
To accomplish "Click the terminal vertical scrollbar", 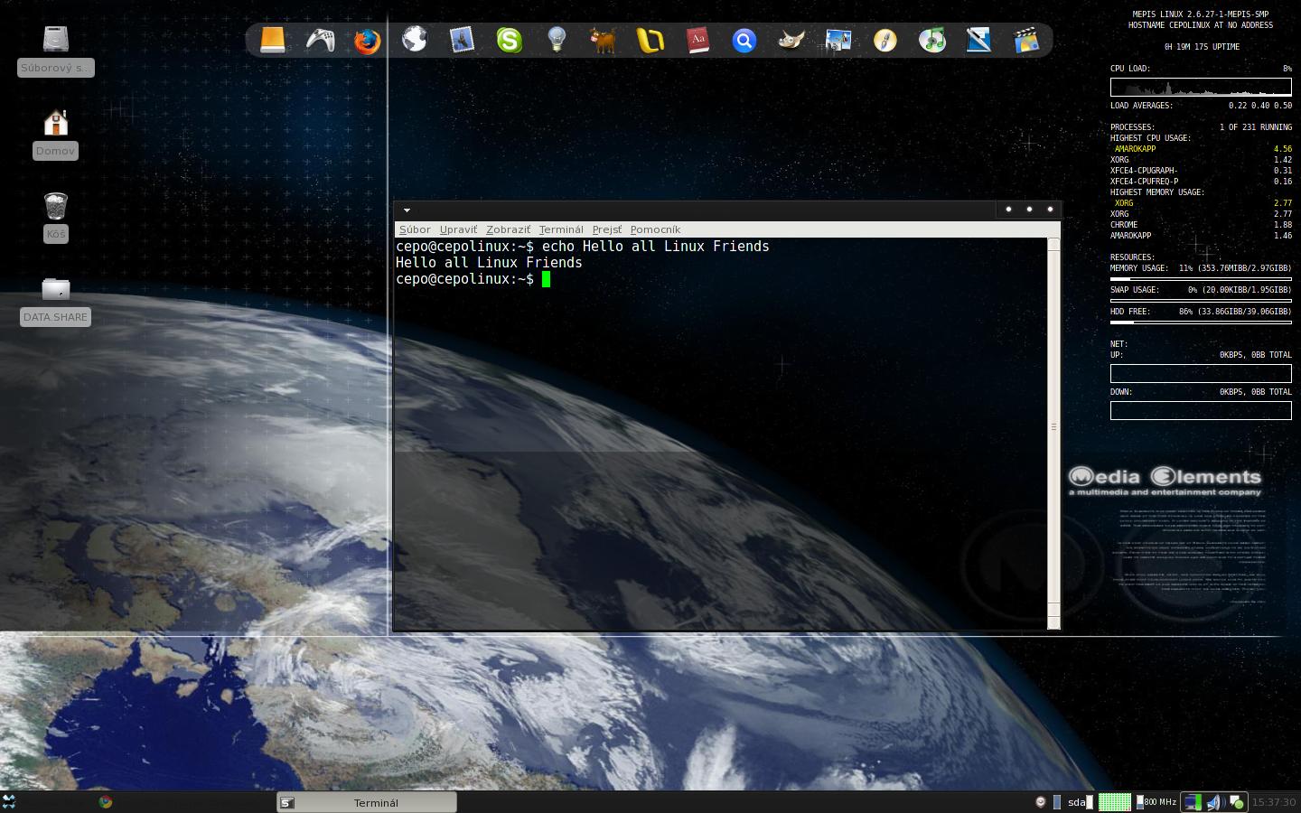I will [x=1053, y=426].
